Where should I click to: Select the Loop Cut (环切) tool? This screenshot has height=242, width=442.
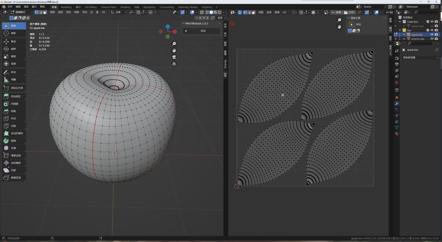14,119
